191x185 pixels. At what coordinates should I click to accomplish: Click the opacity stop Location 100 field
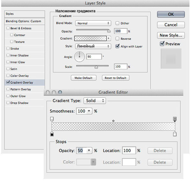point(129,151)
